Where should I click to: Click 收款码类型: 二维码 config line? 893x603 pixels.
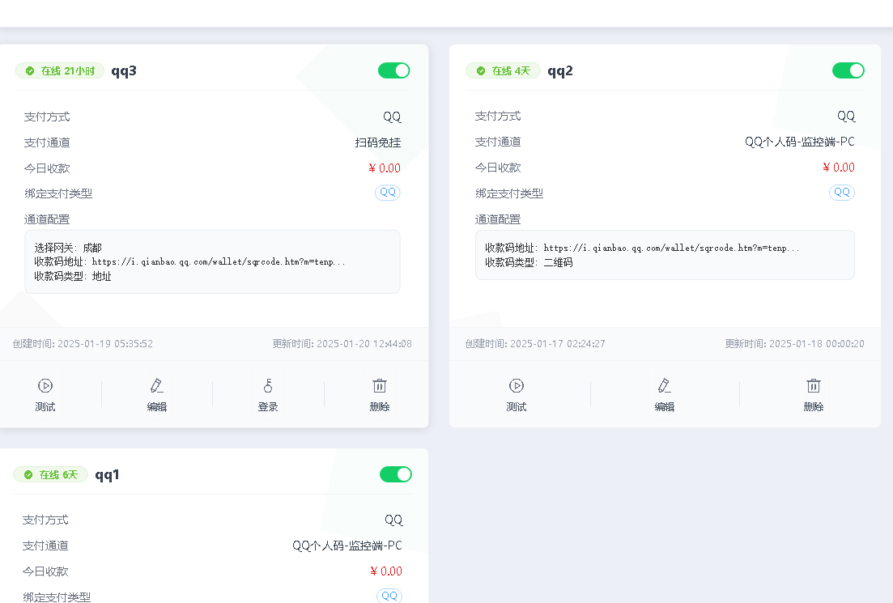coord(529,262)
